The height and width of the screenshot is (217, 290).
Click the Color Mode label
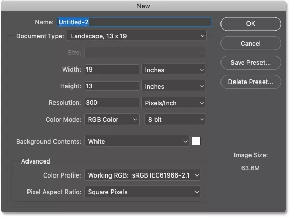63,120
